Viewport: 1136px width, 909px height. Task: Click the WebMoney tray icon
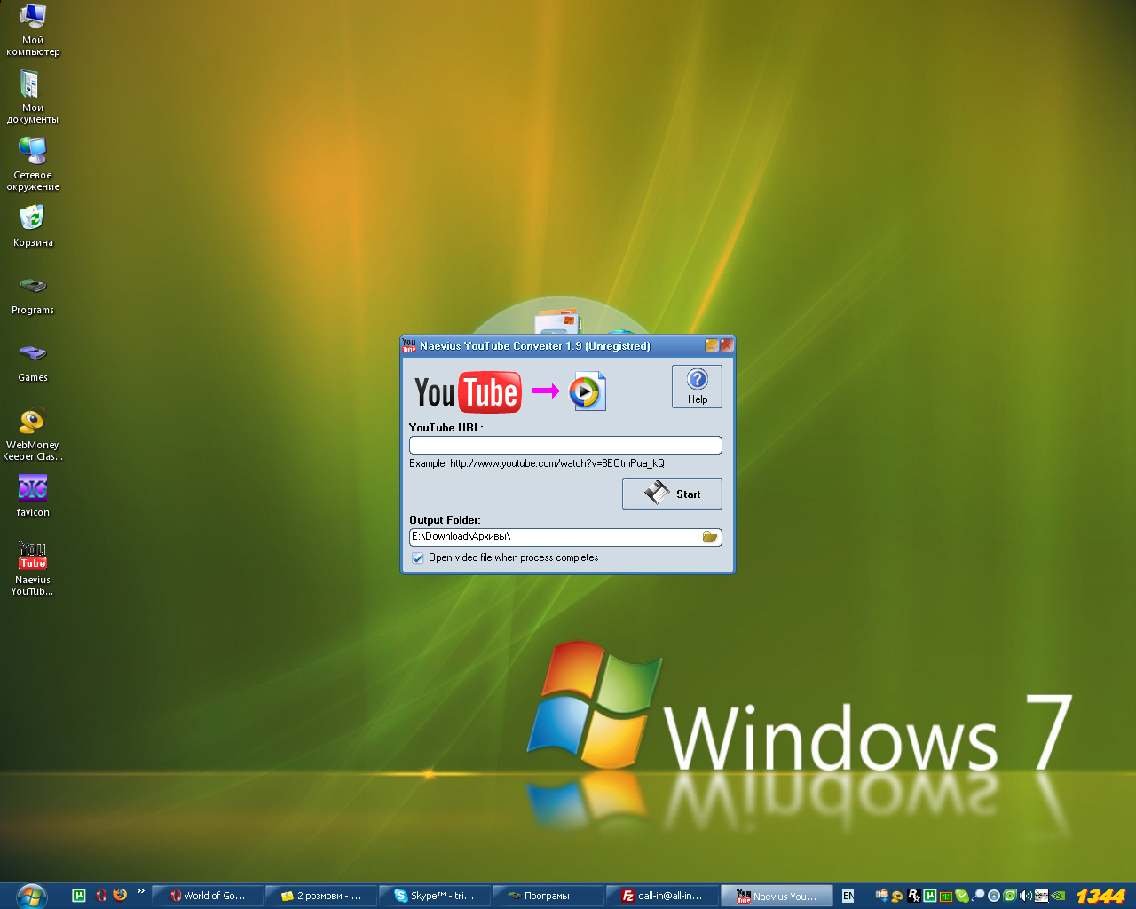tap(898, 896)
